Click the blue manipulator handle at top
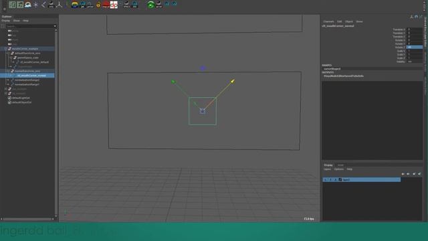The image size is (428, 241). [x=203, y=68]
